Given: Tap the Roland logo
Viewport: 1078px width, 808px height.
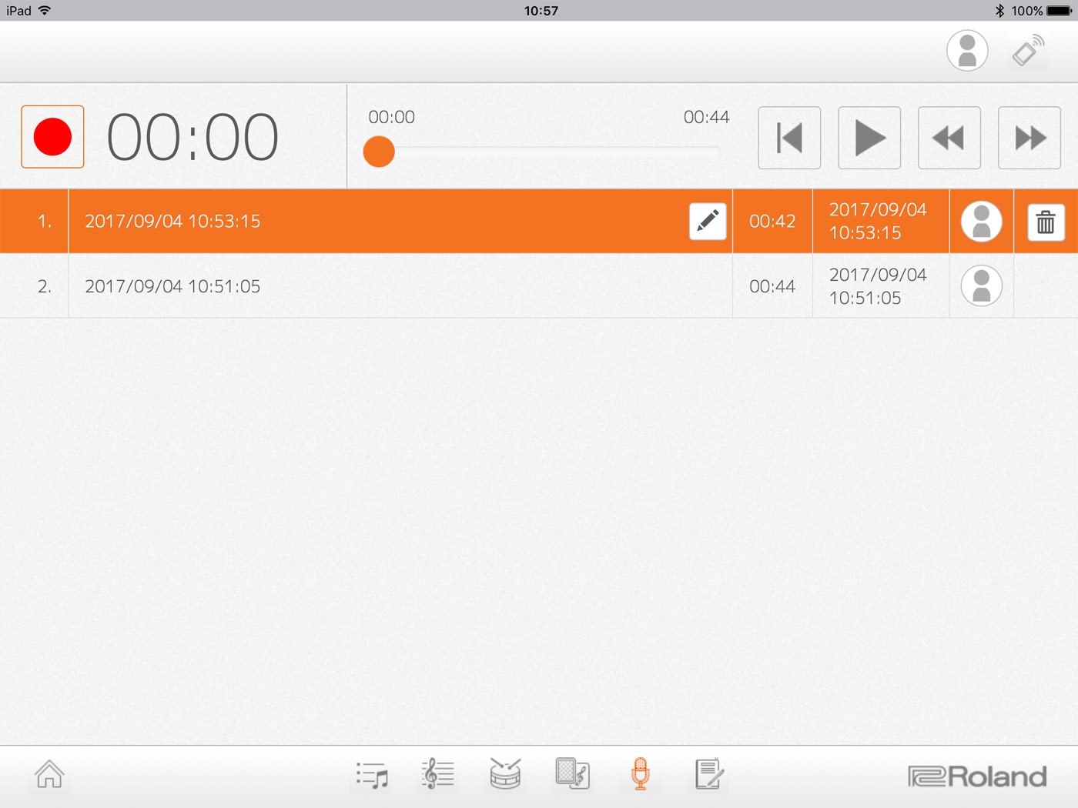Looking at the screenshot, I should point(977,776).
